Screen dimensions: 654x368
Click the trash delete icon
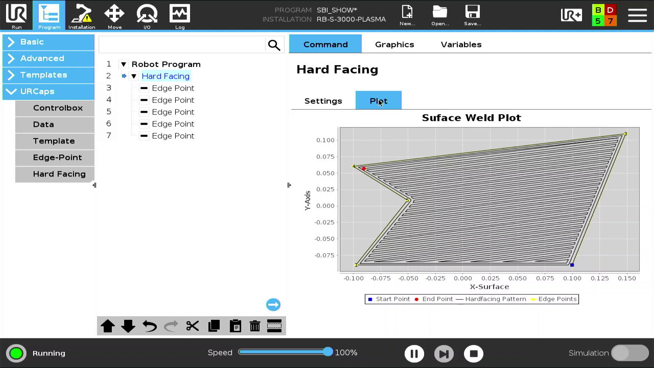[255, 326]
